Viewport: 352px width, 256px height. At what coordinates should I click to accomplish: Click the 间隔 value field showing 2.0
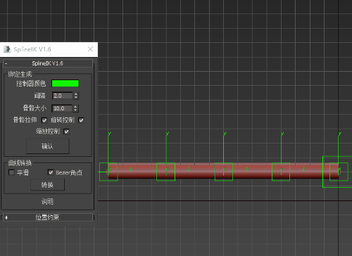[62, 96]
